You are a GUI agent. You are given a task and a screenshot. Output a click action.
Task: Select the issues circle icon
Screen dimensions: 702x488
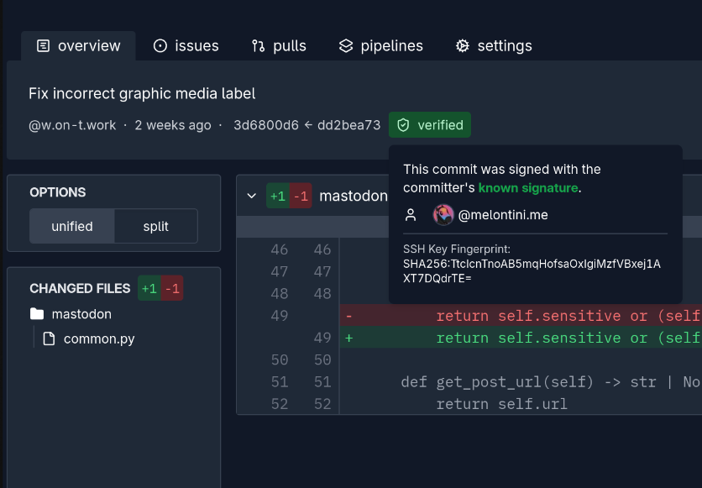coord(160,46)
